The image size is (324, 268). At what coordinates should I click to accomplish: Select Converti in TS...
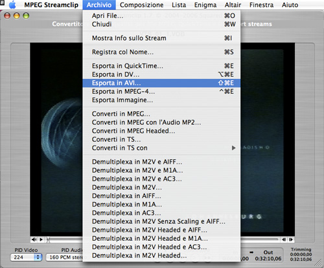coord(161,139)
